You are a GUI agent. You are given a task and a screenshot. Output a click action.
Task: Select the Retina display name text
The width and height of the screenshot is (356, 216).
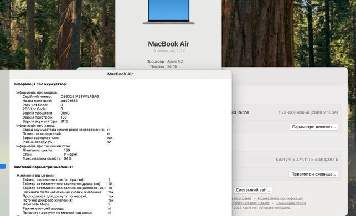click(240, 112)
